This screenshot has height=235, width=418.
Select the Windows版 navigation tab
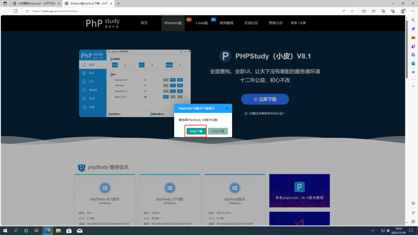[x=173, y=23]
